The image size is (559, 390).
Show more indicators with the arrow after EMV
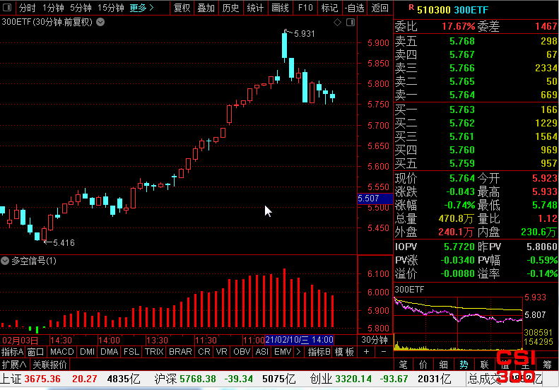[298, 352]
